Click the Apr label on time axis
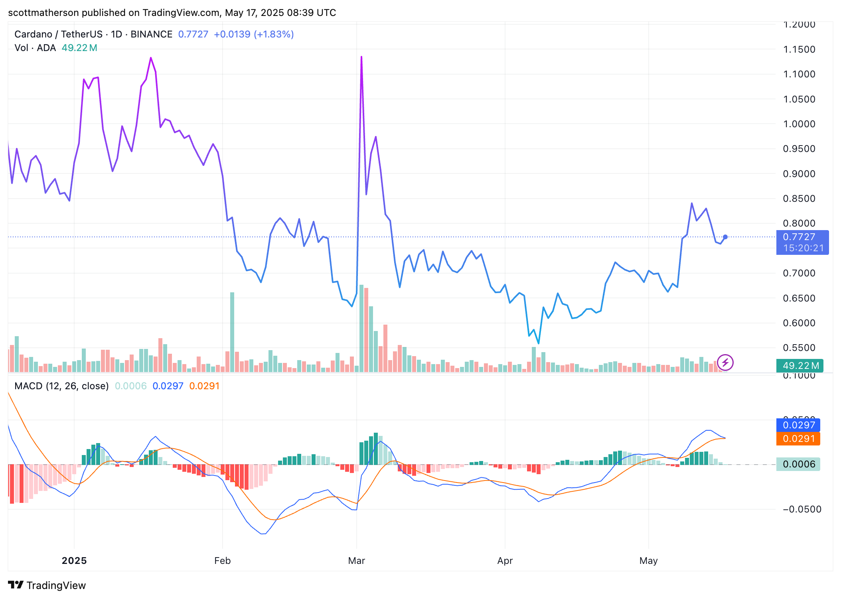This screenshot has width=841, height=599. [x=505, y=561]
